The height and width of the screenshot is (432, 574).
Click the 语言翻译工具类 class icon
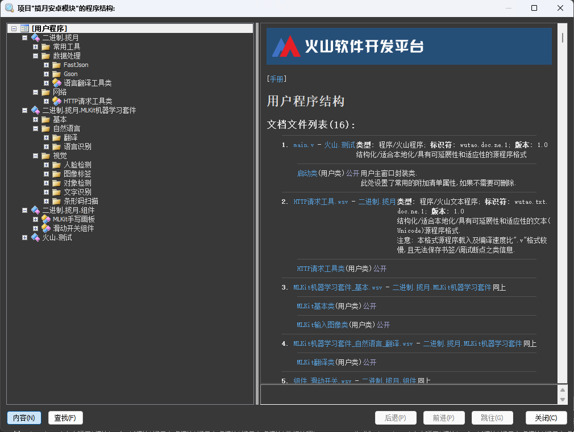(x=56, y=83)
